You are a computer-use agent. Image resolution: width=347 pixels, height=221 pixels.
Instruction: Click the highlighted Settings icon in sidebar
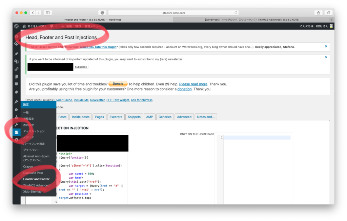(x=16, y=132)
